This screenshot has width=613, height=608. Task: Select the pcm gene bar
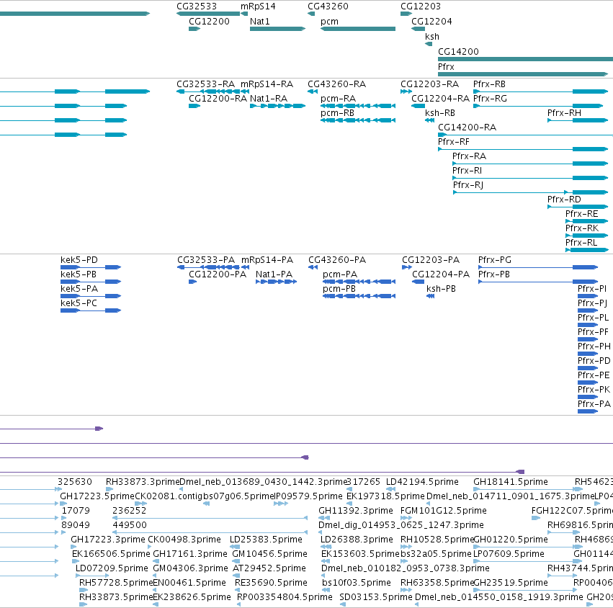(x=358, y=29)
